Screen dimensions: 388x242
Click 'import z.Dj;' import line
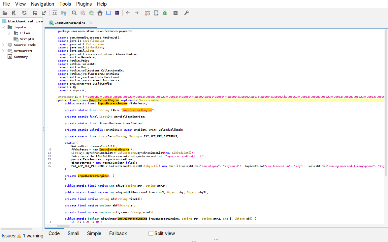(68, 87)
